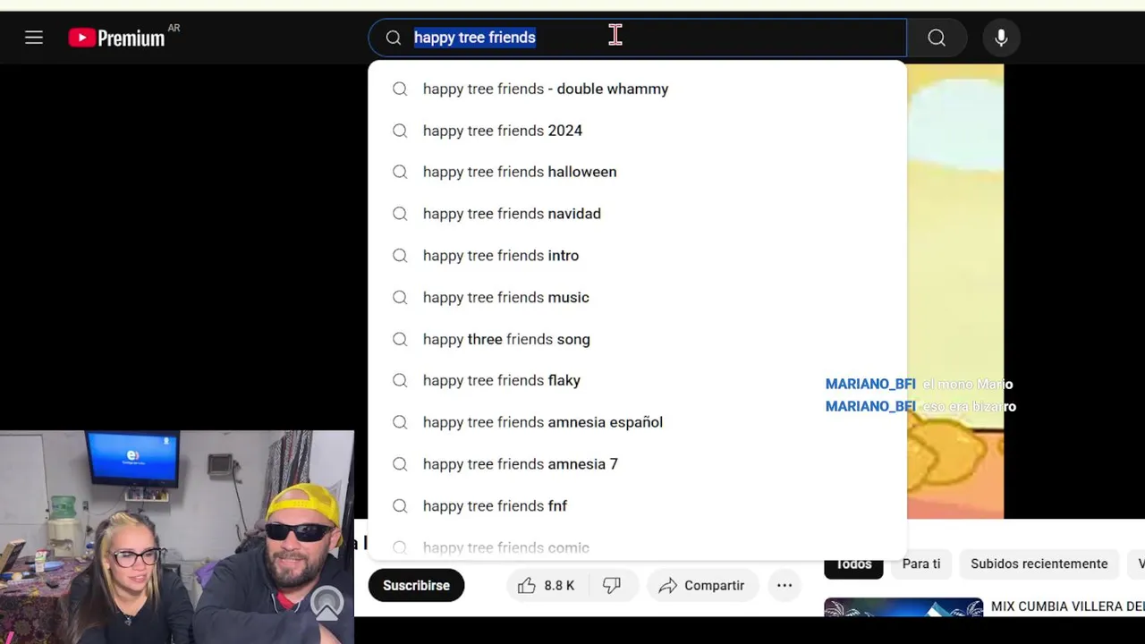Choose suggestion 'happy tree friends music'
1145x644 pixels.
[x=637, y=297]
